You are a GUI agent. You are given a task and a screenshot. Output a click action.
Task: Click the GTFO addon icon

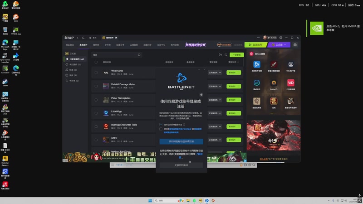(x=106, y=140)
